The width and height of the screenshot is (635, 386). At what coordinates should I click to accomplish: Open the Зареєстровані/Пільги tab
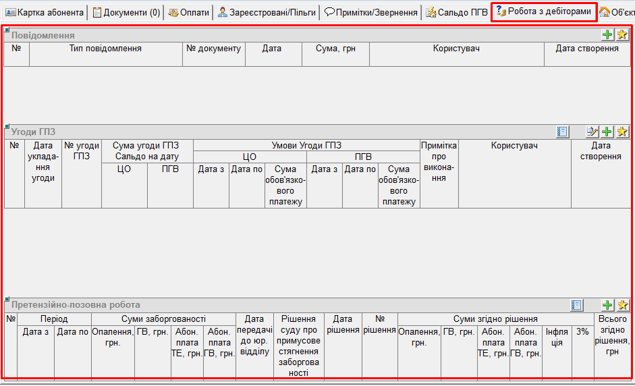267,12
